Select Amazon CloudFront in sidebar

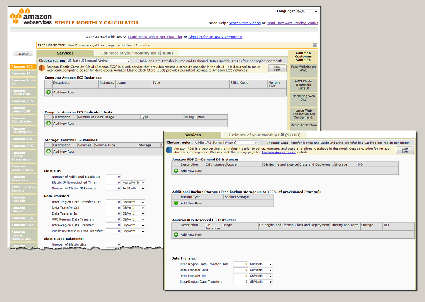pyautogui.click(x=23, y=92)
